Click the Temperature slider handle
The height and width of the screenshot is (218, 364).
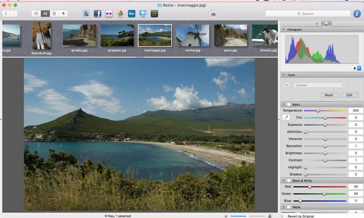coord(318,111)
